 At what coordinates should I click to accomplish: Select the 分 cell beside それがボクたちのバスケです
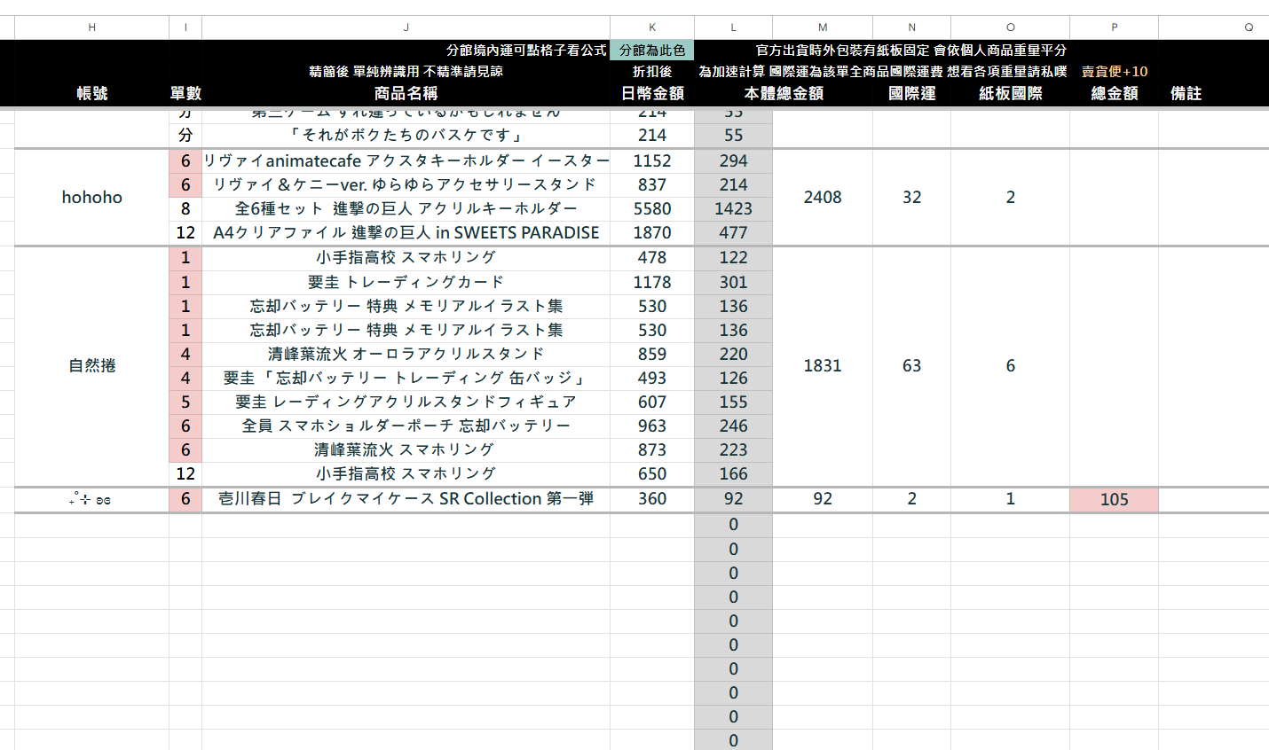(x=185, y=135)
